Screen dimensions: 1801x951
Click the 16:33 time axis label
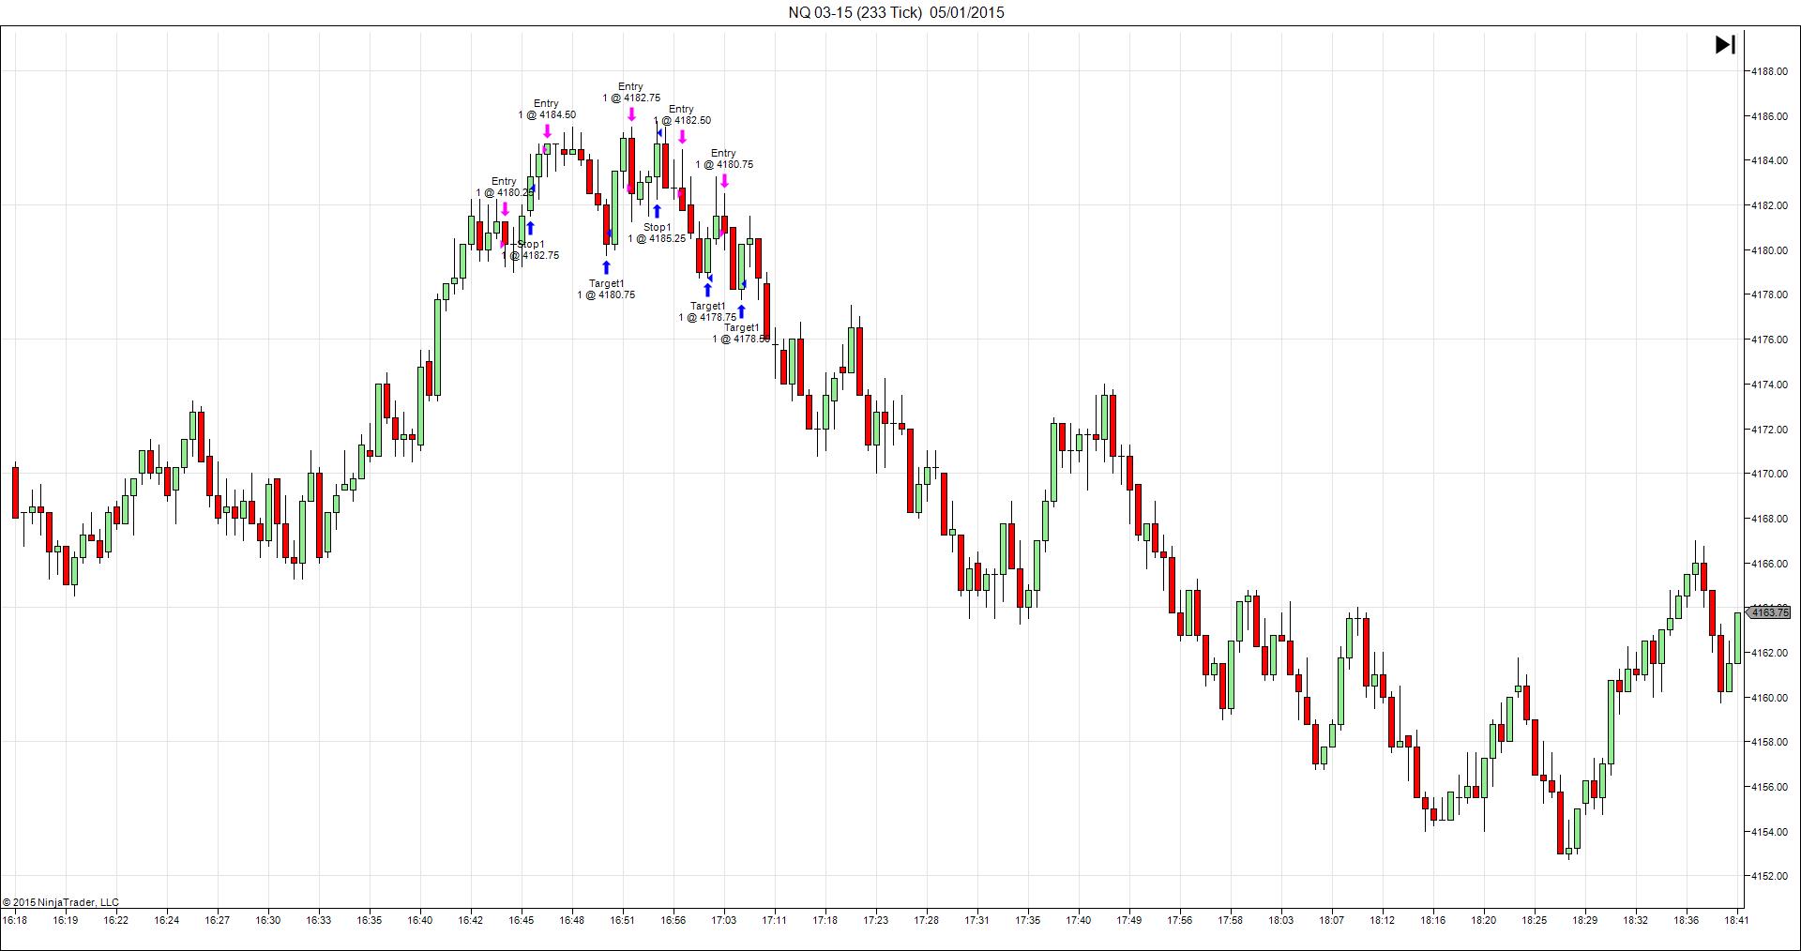pyautogui.click(x=319, y=920)
